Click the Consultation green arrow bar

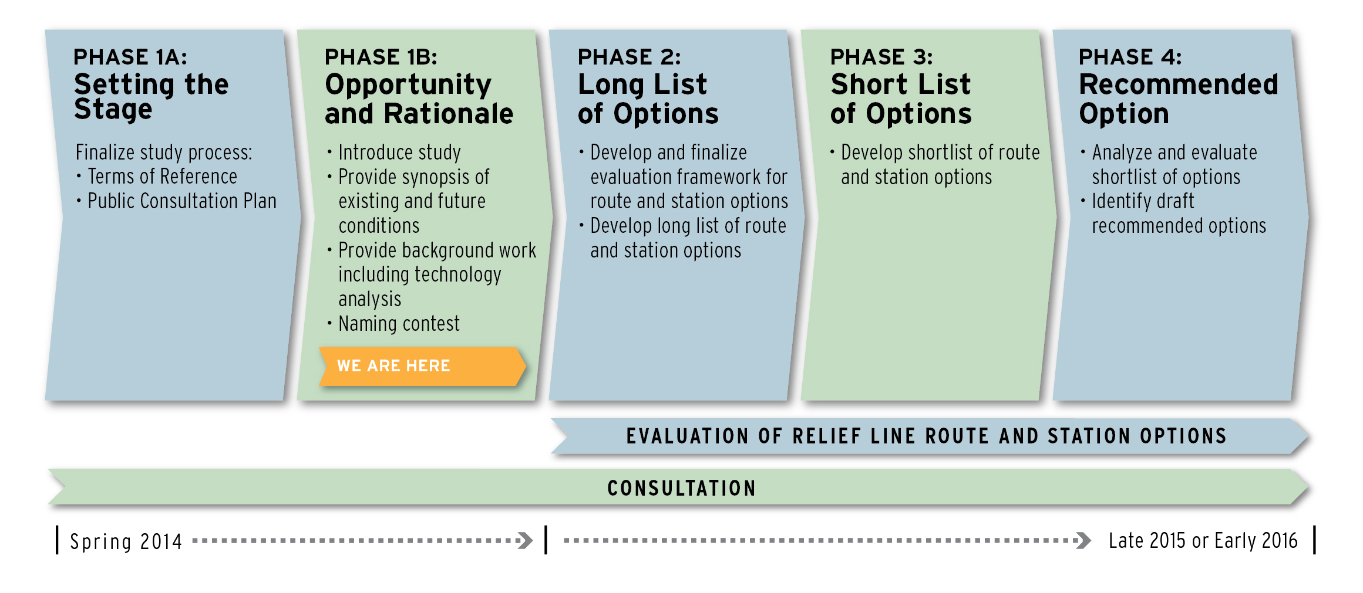tap(680, 487)
